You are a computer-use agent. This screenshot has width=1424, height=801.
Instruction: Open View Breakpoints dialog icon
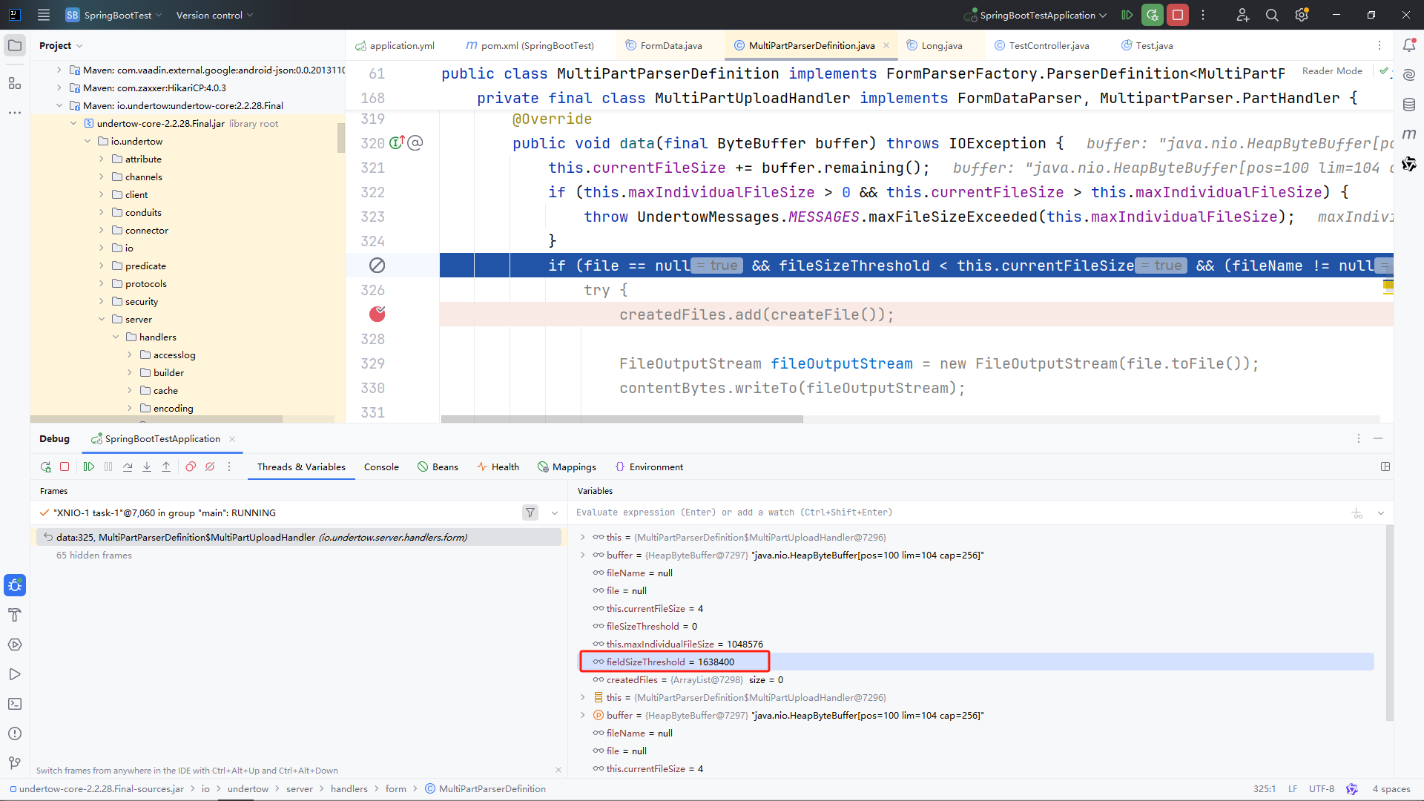[x=191, y=467]
